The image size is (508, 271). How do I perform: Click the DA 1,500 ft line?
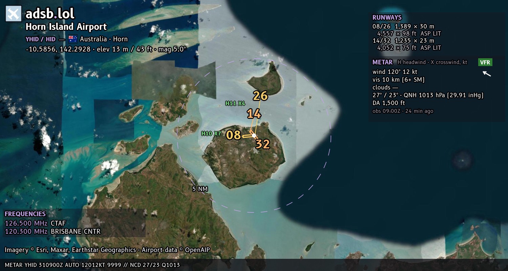(x=389, y=103)
